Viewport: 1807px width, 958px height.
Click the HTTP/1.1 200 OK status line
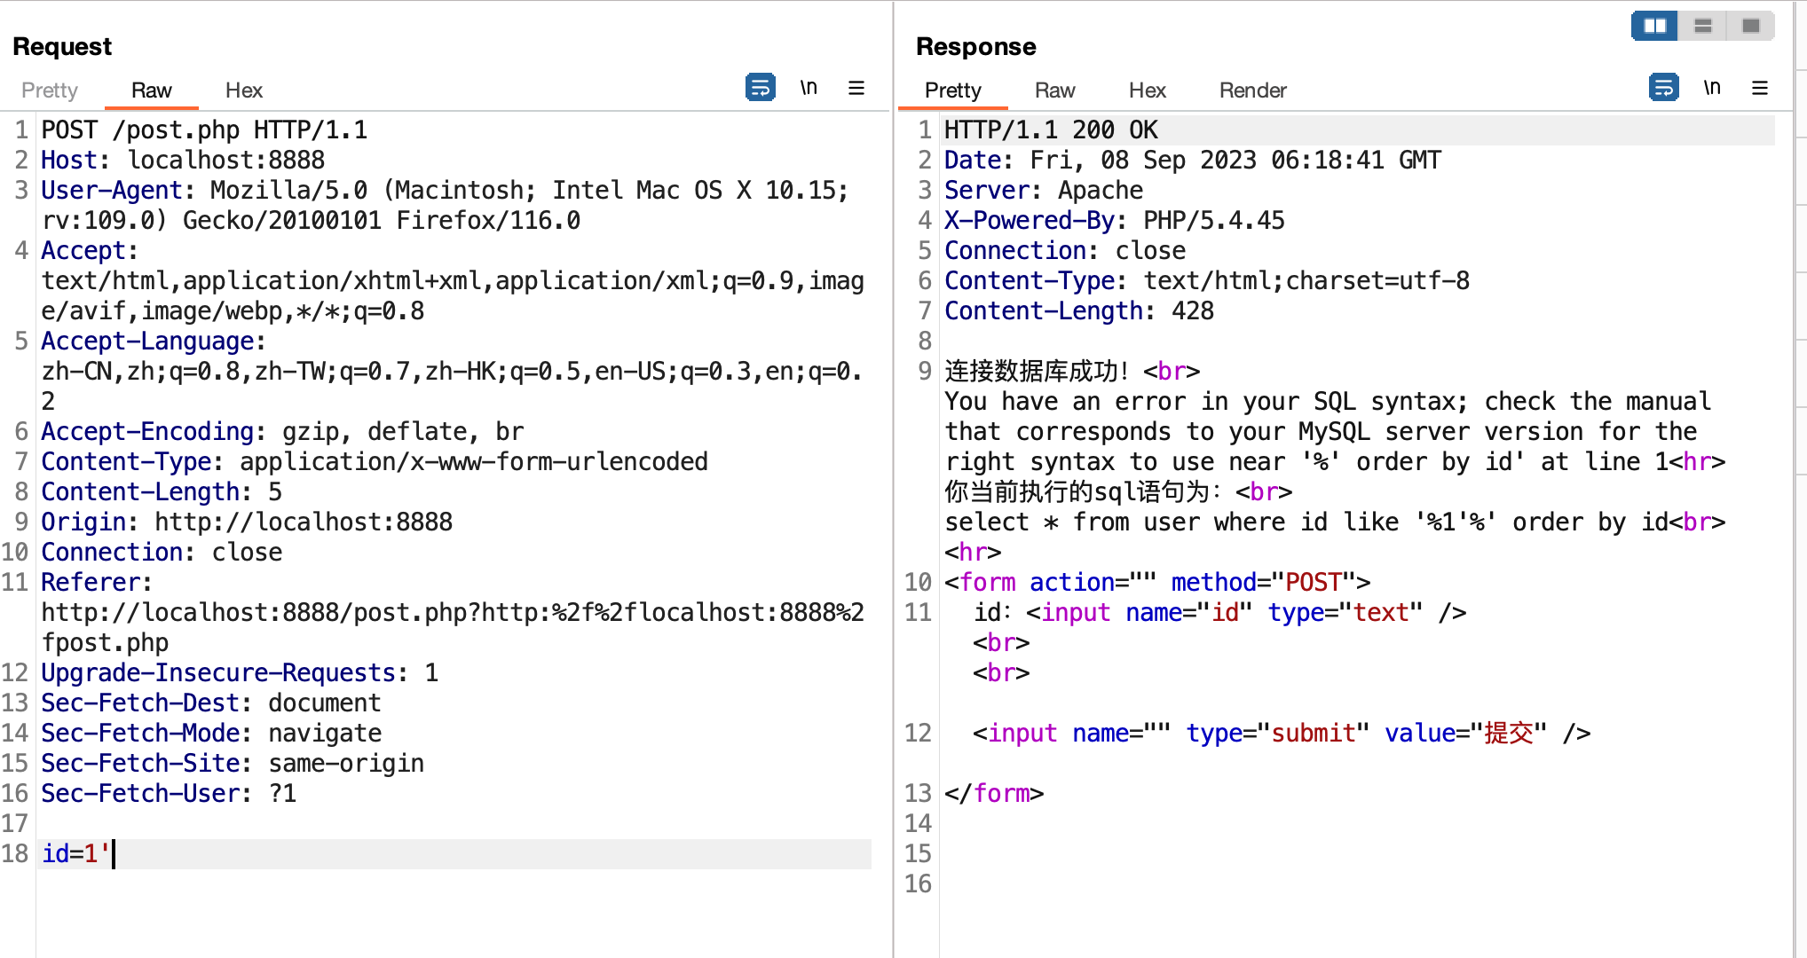pos(1051,130)
